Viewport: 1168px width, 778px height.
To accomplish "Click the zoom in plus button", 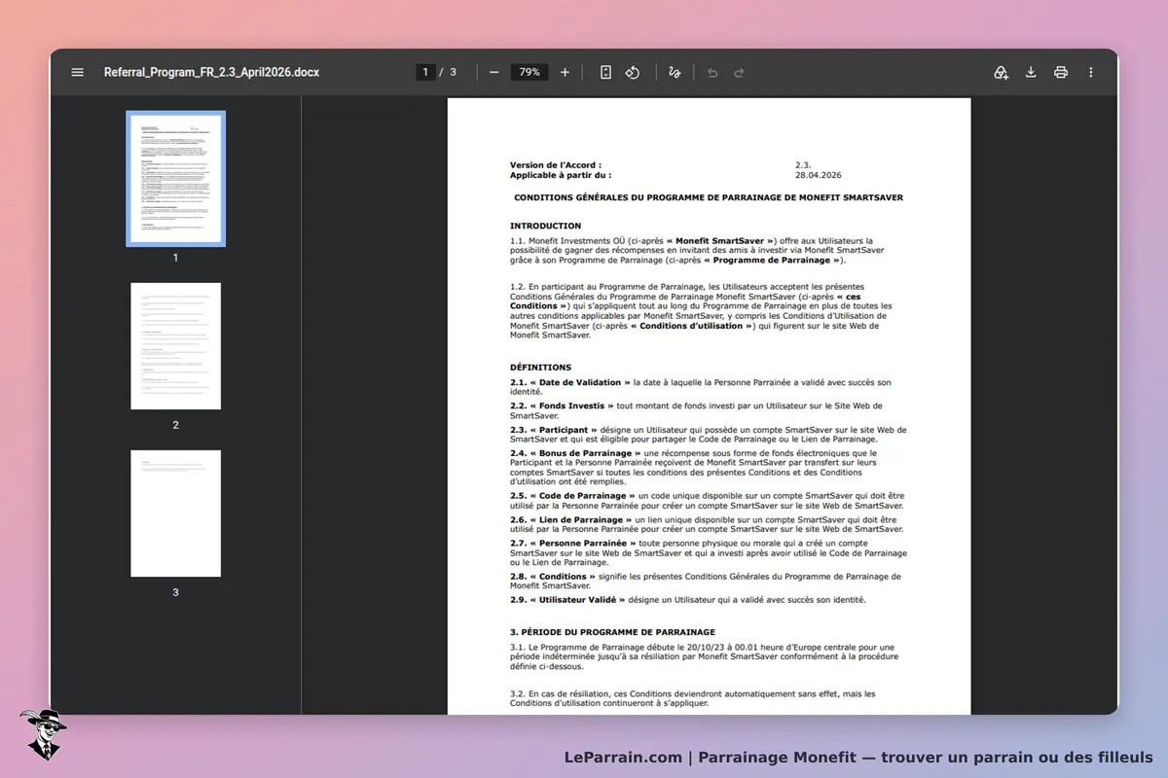I will pyautogui.click(x=565, y=72).
